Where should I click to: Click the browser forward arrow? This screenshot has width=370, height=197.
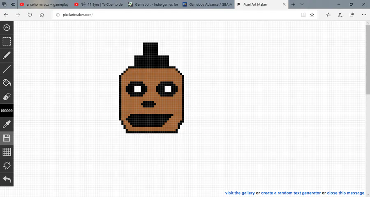coord(18,15)
